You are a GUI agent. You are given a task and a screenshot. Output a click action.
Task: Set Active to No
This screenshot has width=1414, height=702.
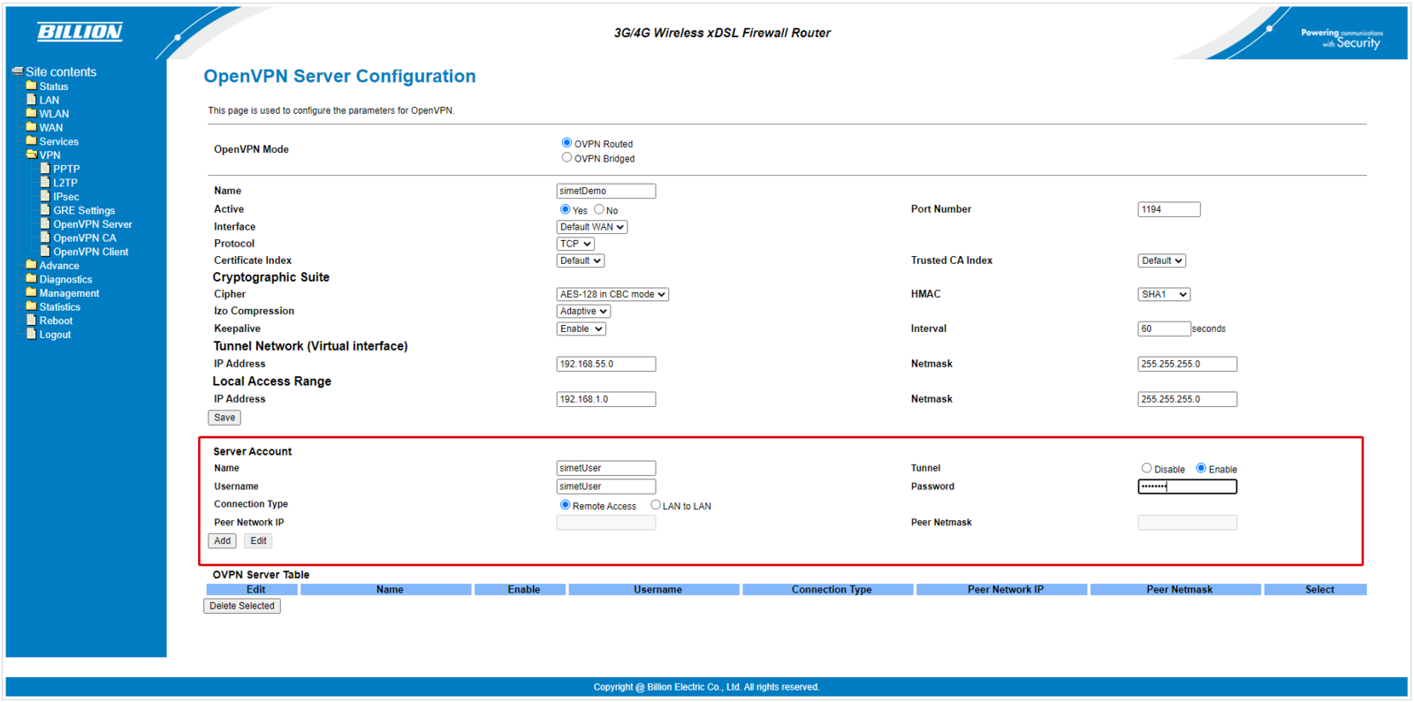click(599, 209)
